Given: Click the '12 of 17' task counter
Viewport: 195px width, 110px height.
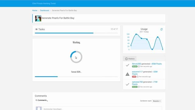Looking at the screenshot, I should pyautogui.click(x=114, y=29).
